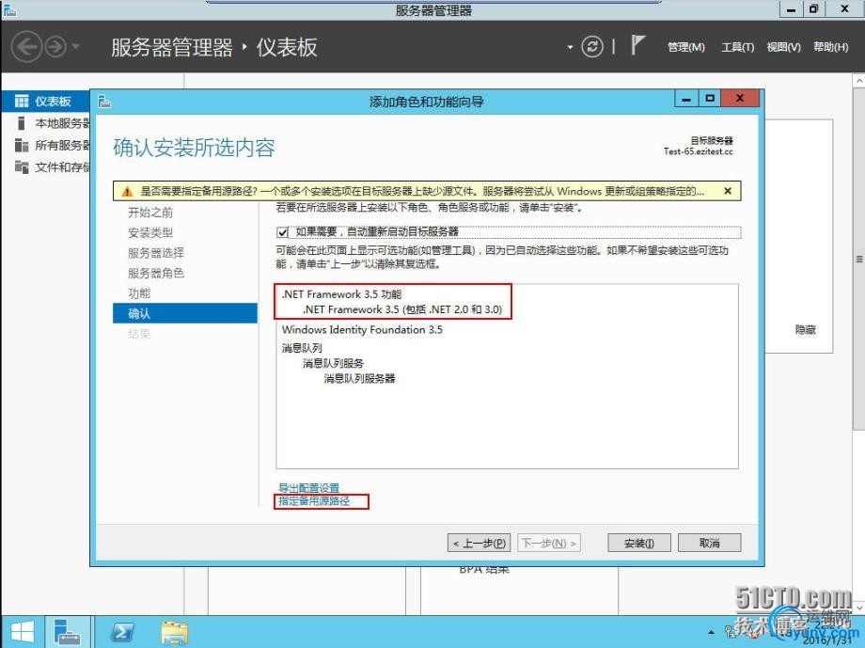
Task: Select 仪表板 in the left sidebar
Action: coord(46,101)
